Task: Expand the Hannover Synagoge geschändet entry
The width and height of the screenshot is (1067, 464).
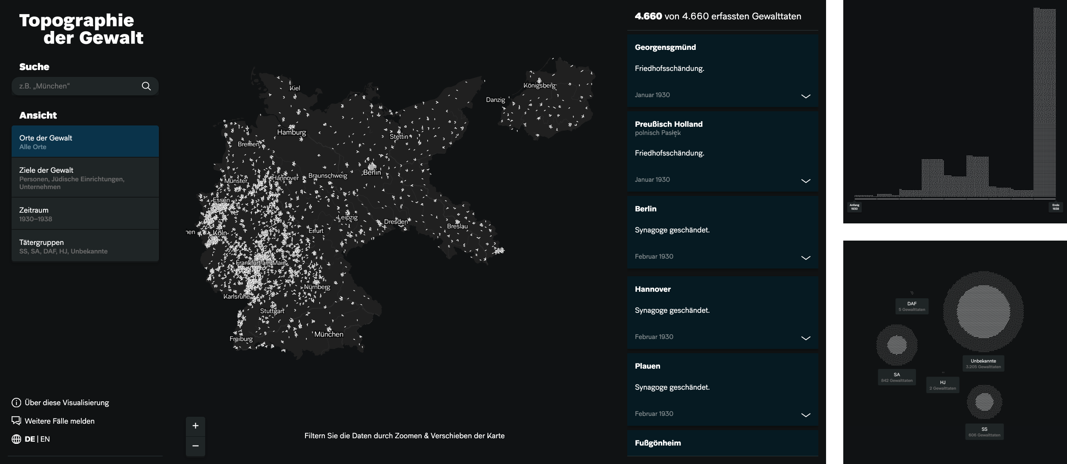Action: (805, 338)
